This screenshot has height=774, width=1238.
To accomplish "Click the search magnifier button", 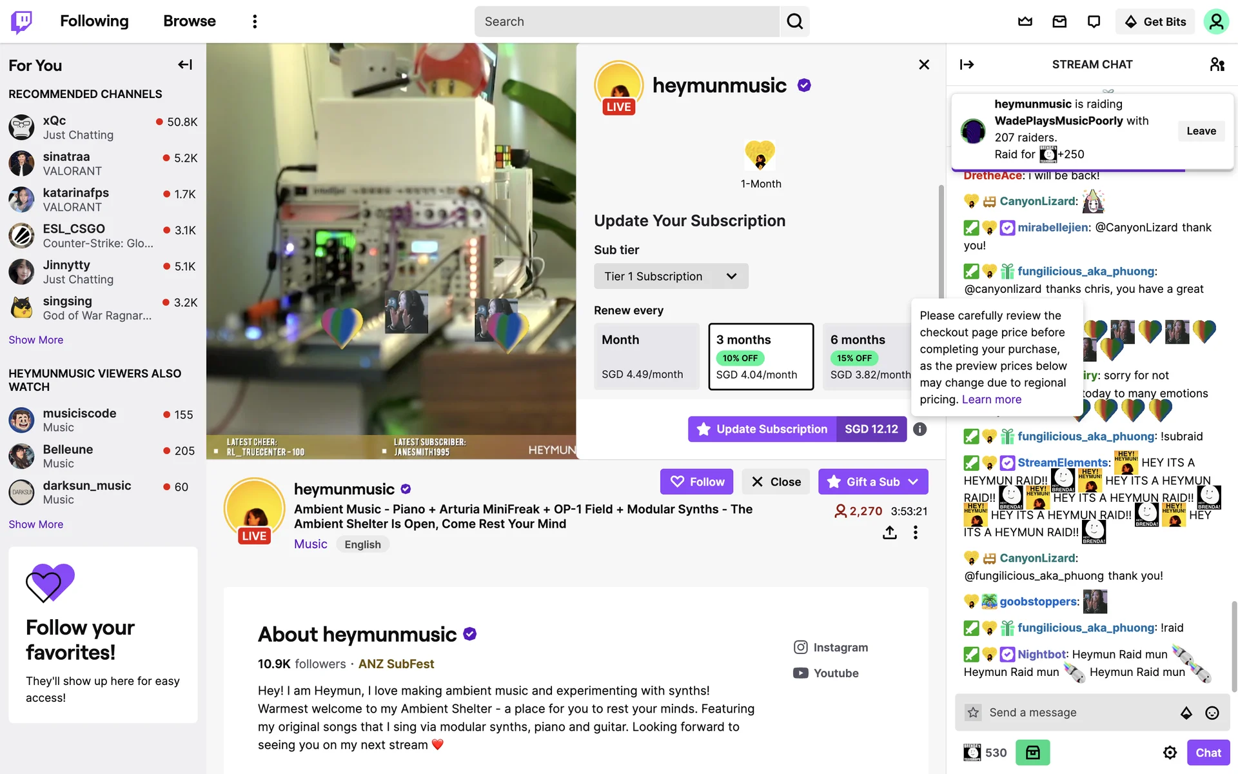I will pos(794,21).
